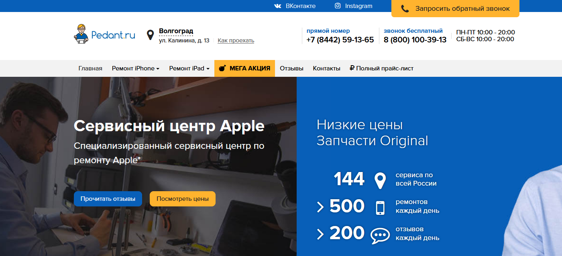Click the Посмотреть цены button
Viewport: 562px width, 256px height.
(x=183, y=199)
